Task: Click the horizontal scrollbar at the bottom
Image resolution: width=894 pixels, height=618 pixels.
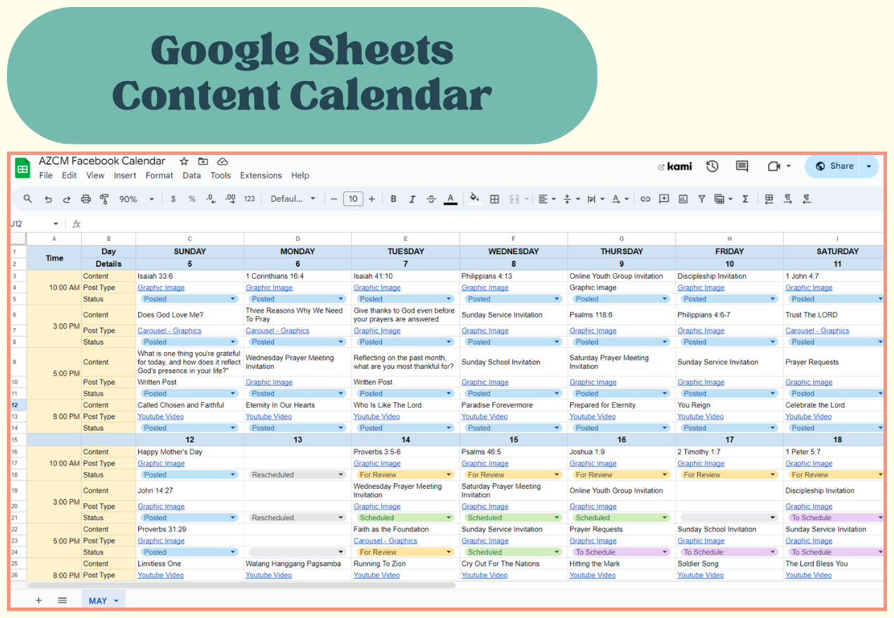Action: coord(242,585)
